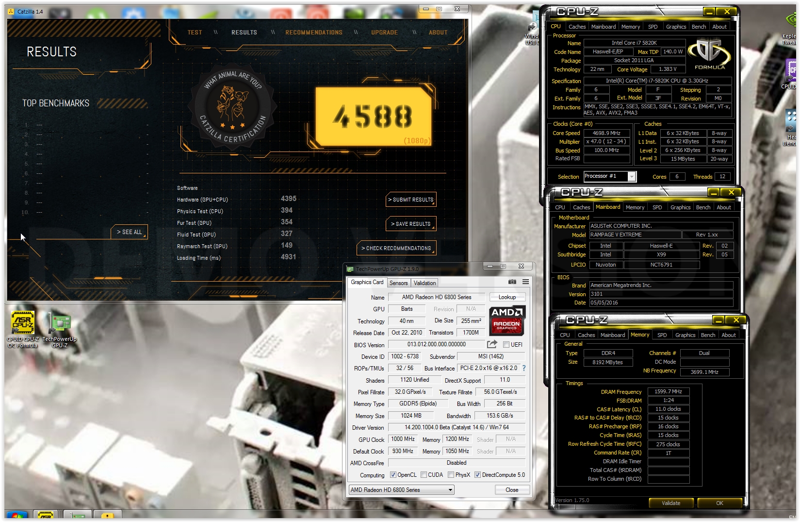Click the Hardware (GPU+CPU) score 4395
800x522 pixels.
click(x=288, y=199)
